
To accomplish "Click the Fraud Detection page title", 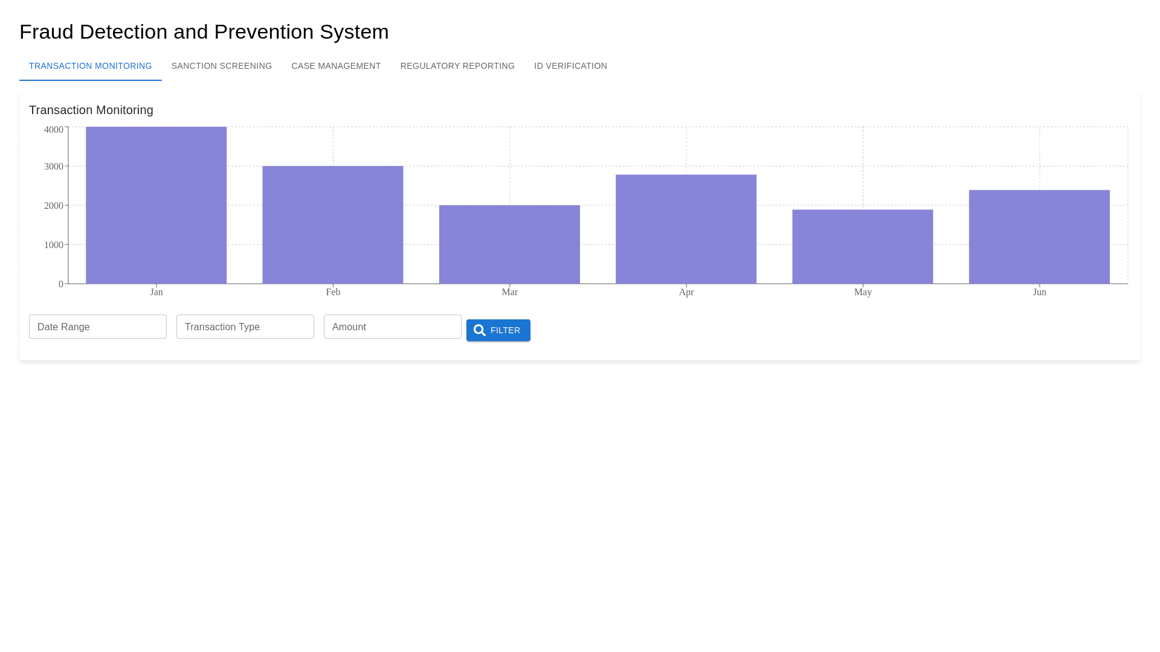I will [204, 31].
